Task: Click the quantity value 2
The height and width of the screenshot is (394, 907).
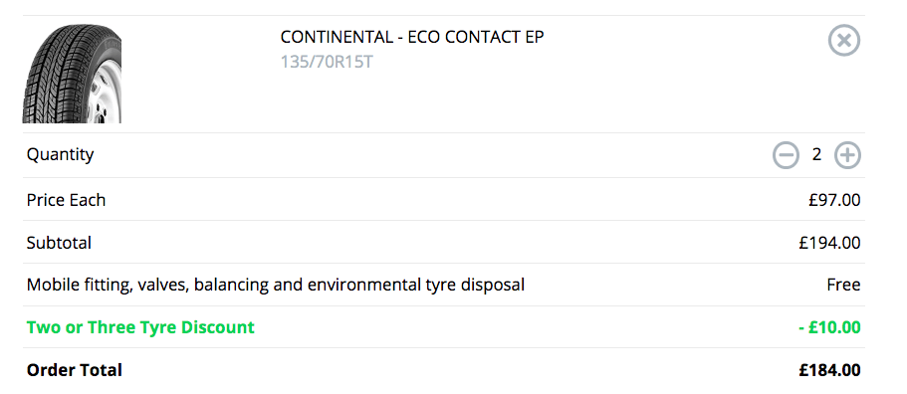Action: (816, 155)
